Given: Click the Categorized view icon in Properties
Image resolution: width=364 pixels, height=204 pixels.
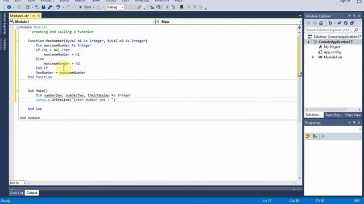Looking at the screenshot, I should (308, 136).
